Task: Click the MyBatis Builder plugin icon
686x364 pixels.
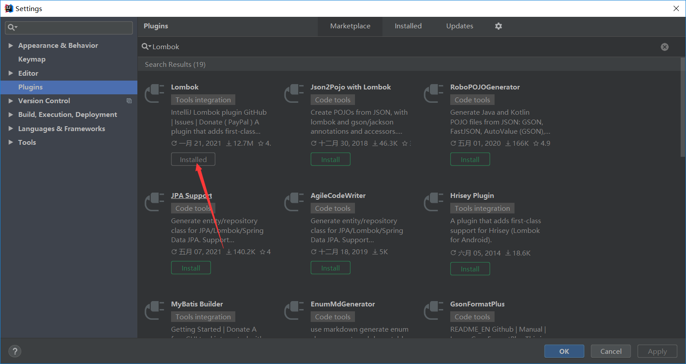Action: [x=155, y=310]
